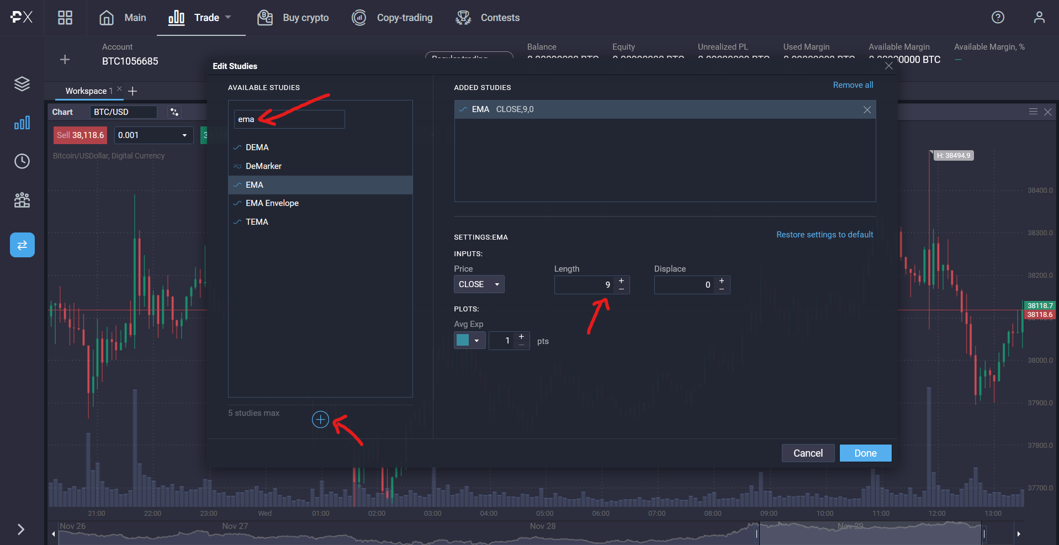Expand the sidebar with bottom chevron
The width and height of the screenshot is (1059, 545).
(21, 529)
